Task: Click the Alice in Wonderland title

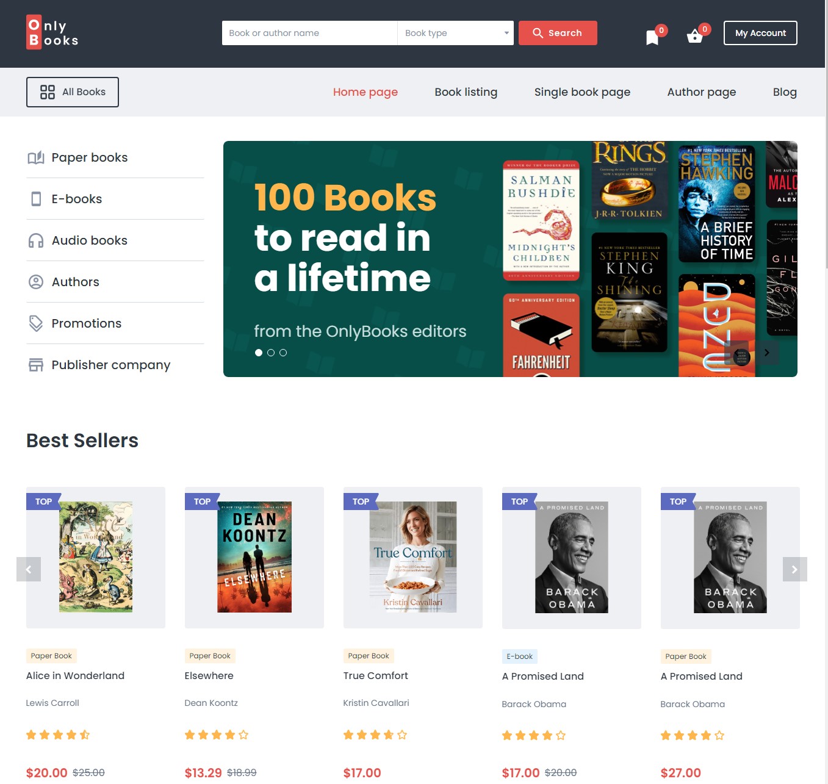Action: click(75, 675)
